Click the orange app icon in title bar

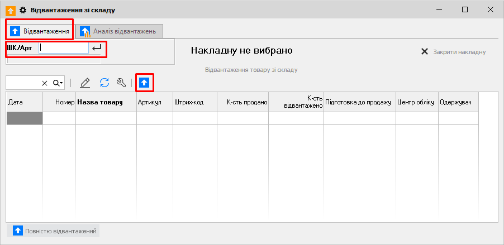[11, 10]
